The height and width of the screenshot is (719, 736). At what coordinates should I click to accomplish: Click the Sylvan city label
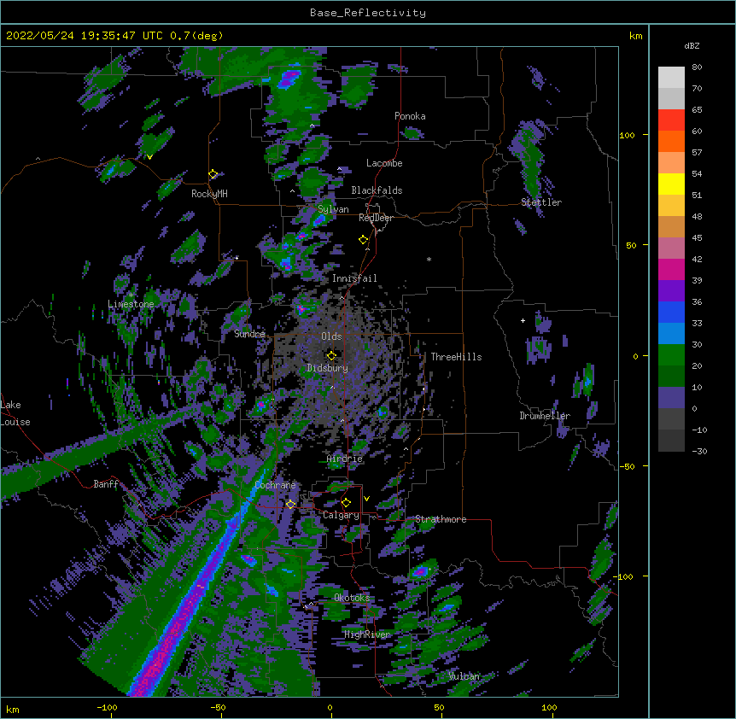333,209
